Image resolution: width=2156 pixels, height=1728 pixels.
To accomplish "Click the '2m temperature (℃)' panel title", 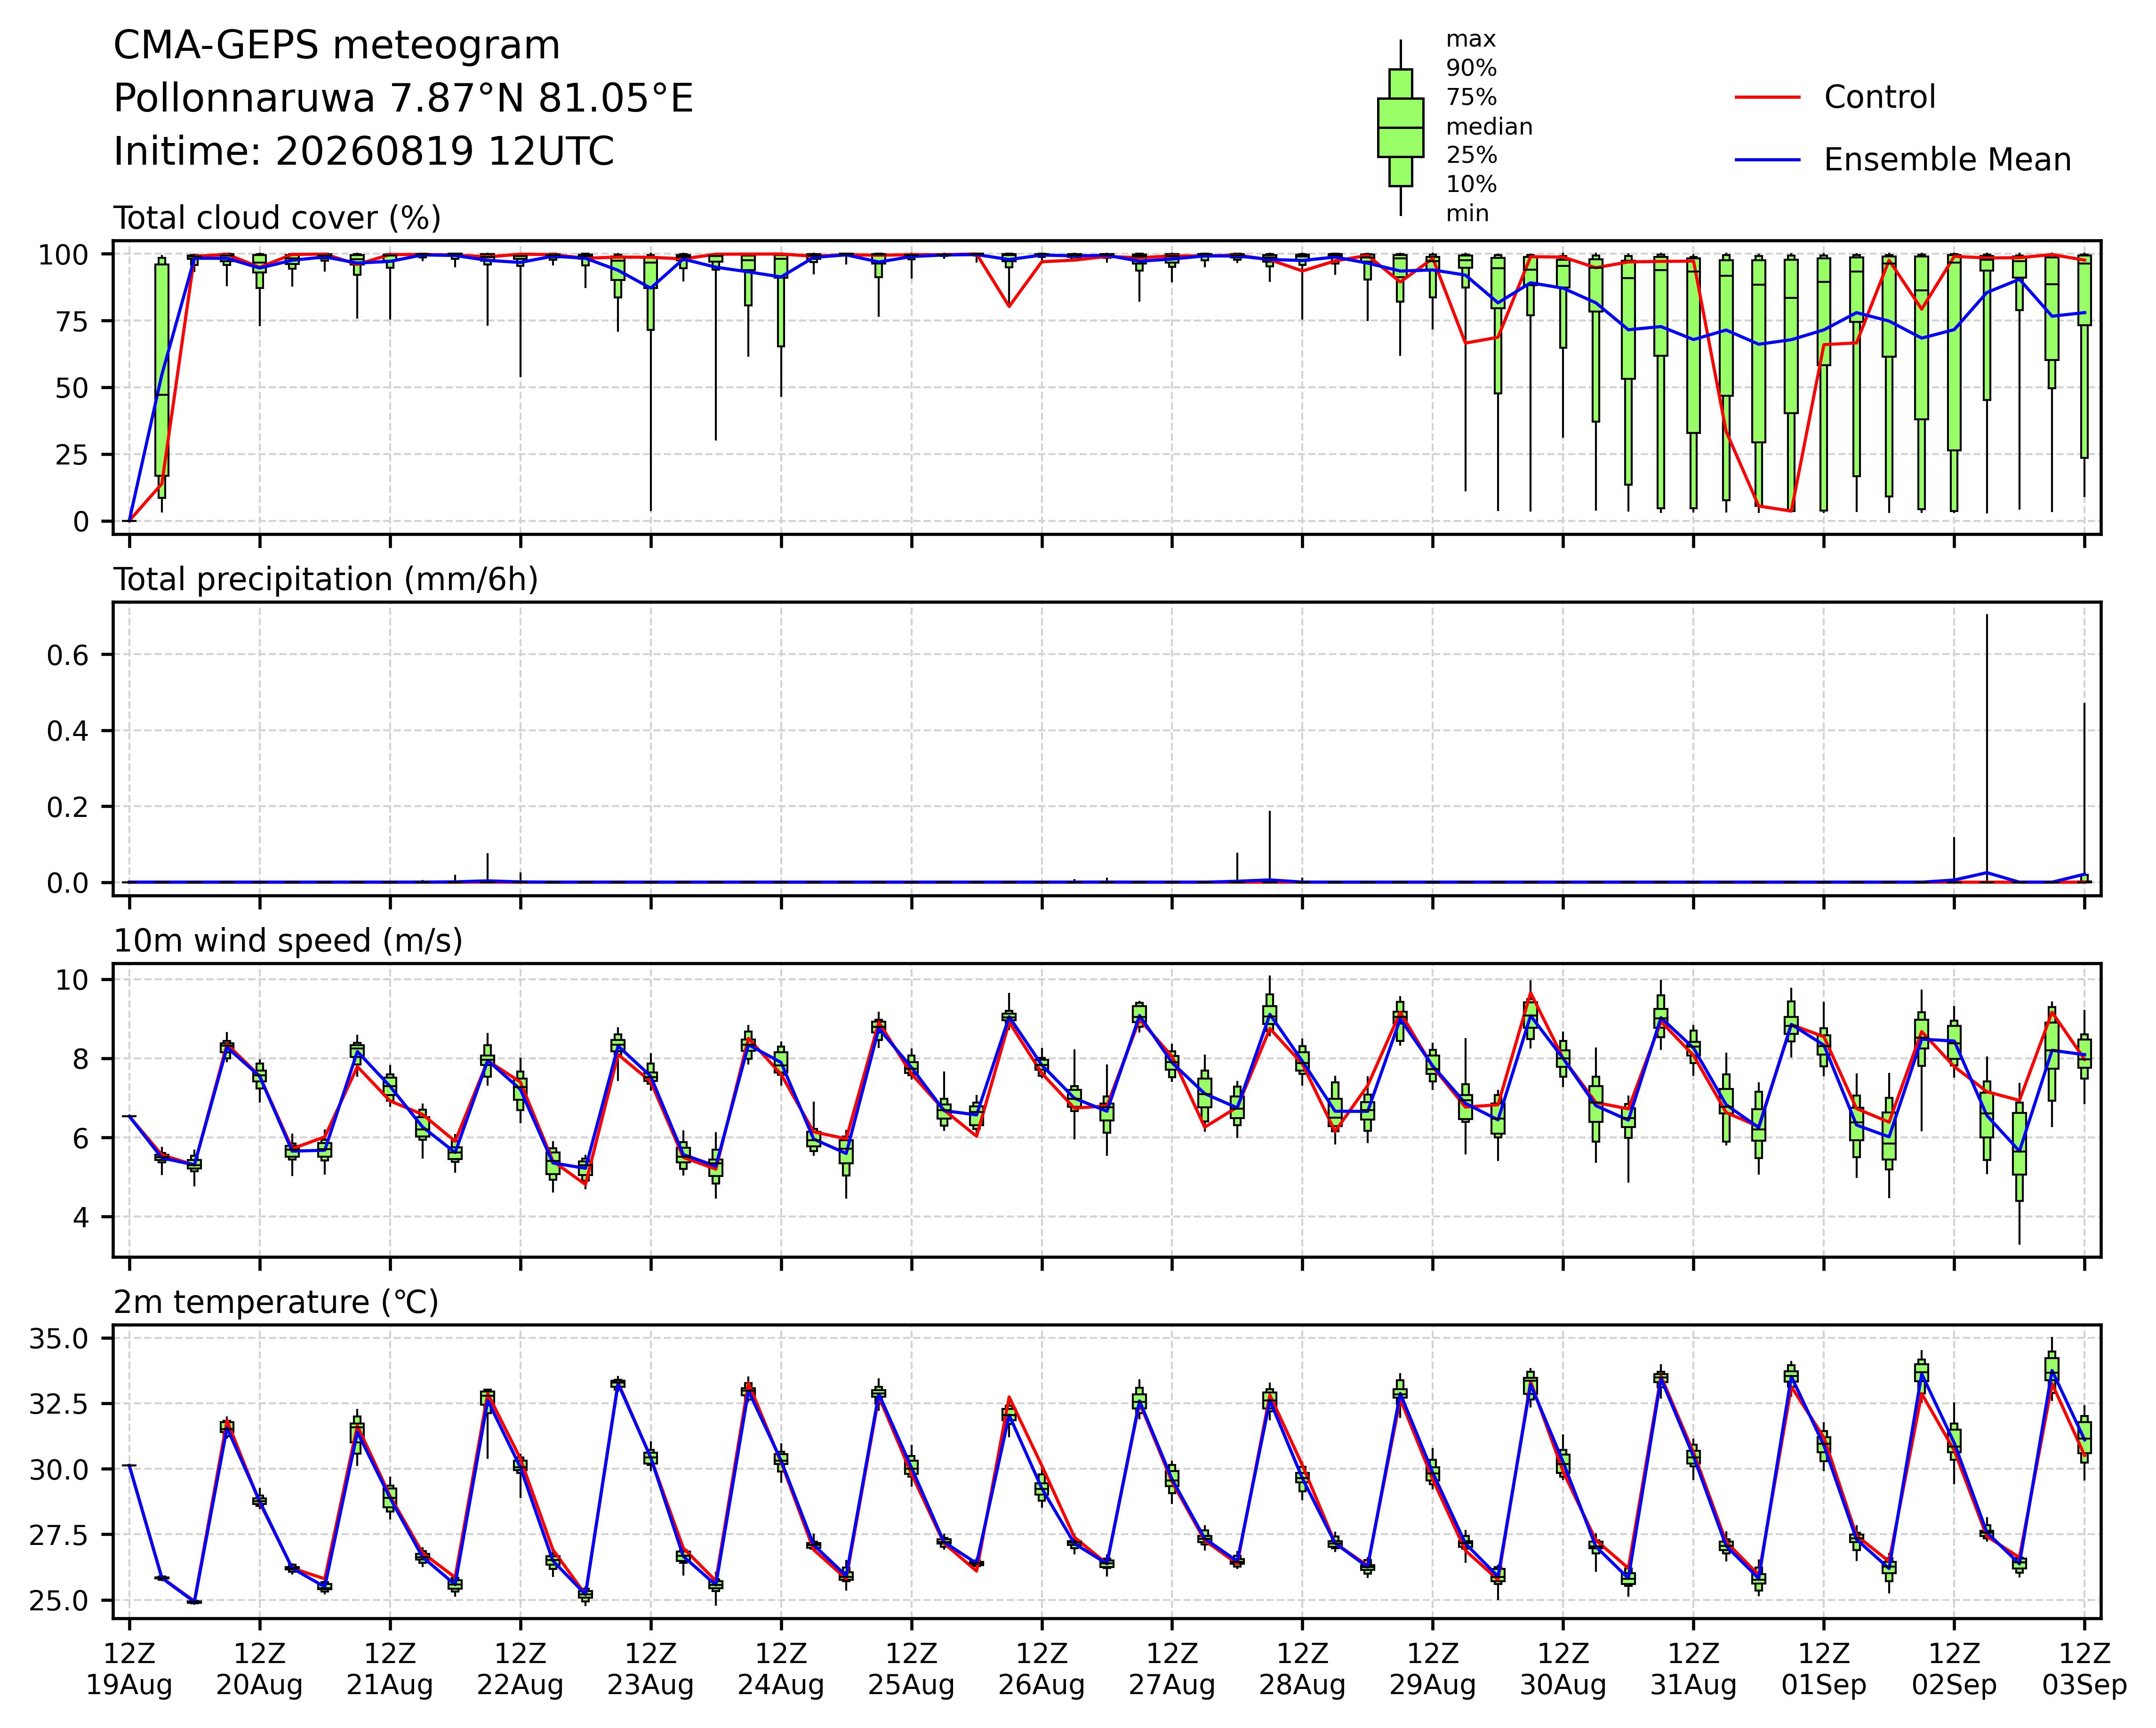I will (276, 1302).
